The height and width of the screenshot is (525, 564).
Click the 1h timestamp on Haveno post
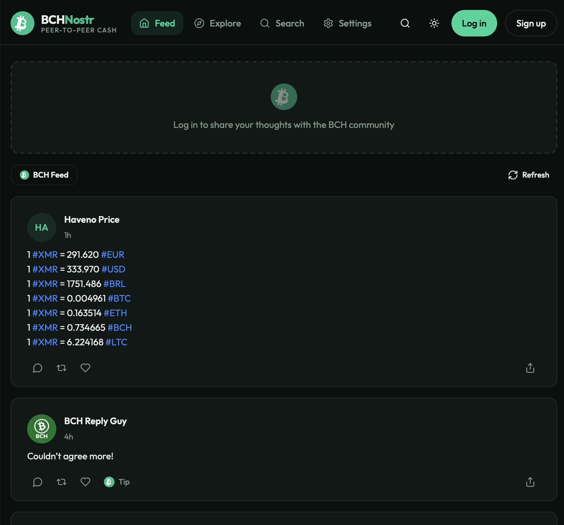(68, 235)
